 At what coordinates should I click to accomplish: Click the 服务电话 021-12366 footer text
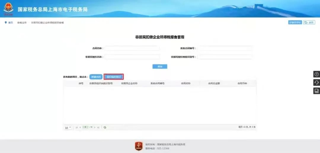(157, 149)
